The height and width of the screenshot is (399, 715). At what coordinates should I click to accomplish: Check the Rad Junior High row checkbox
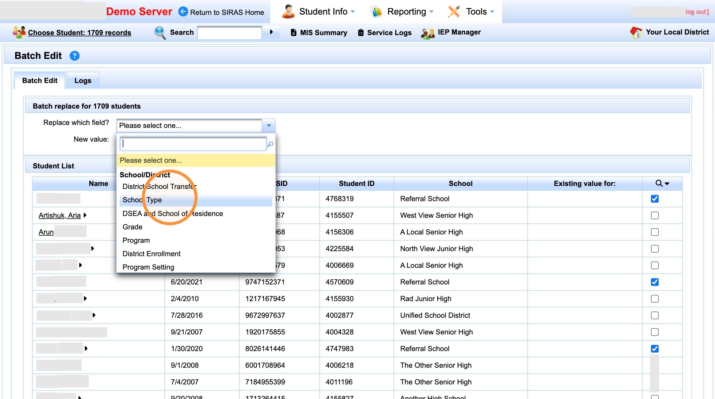pyautogui.click(x=655, y=299)
